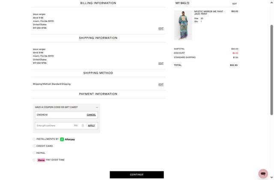
Task: Edit the My Bag contents
Action: coord(235,3)
